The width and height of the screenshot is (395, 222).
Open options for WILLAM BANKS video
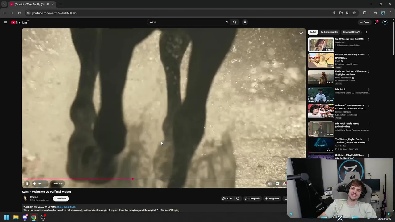pos(368,106)
